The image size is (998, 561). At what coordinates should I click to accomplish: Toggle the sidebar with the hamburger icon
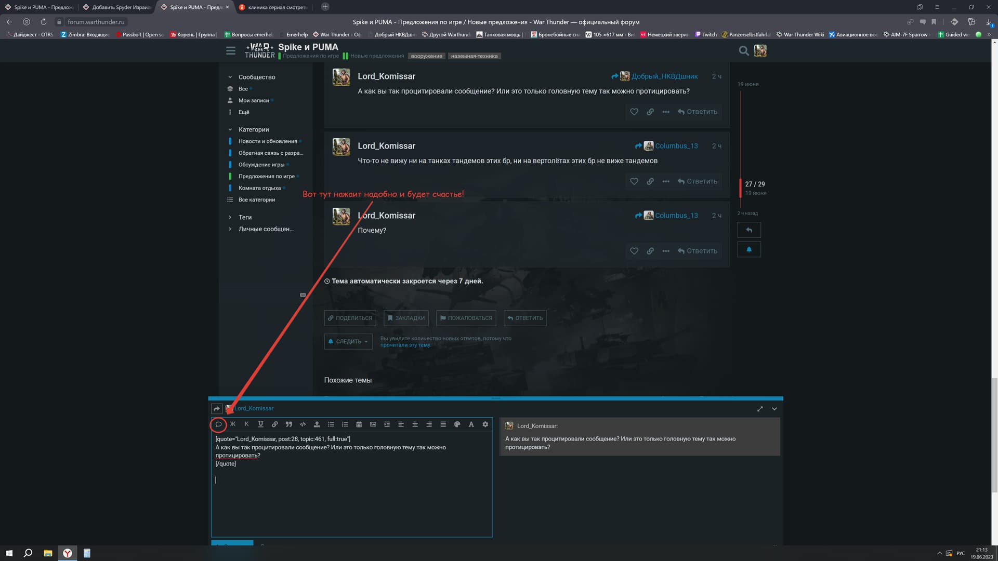(230, 51)
